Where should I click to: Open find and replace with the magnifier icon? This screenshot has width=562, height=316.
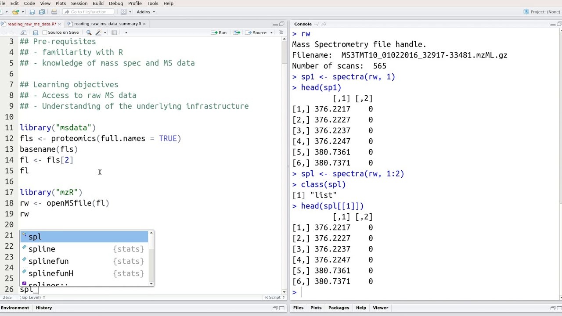88,32
